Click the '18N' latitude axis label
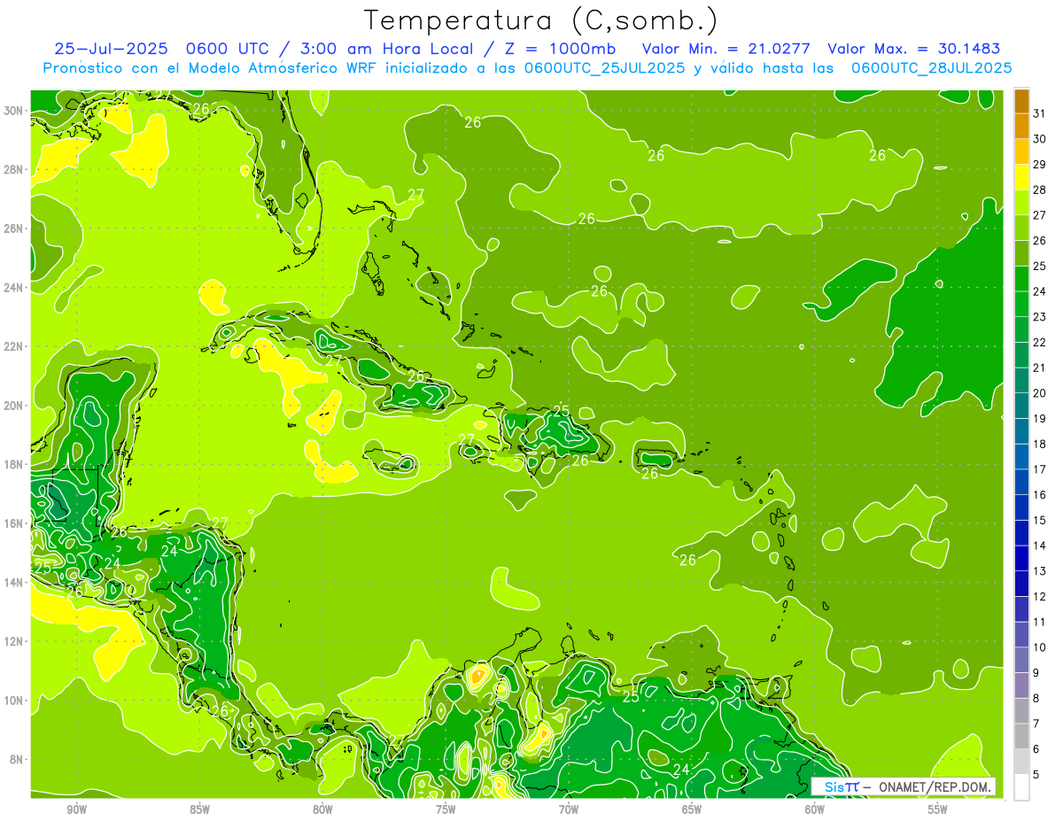This screenshot has height=821, width=1063. 14,464
